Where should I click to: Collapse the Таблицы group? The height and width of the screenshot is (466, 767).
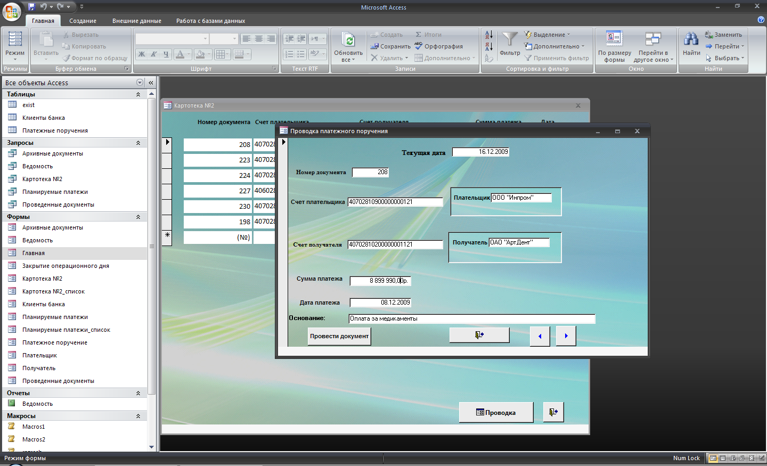(138, 94)
